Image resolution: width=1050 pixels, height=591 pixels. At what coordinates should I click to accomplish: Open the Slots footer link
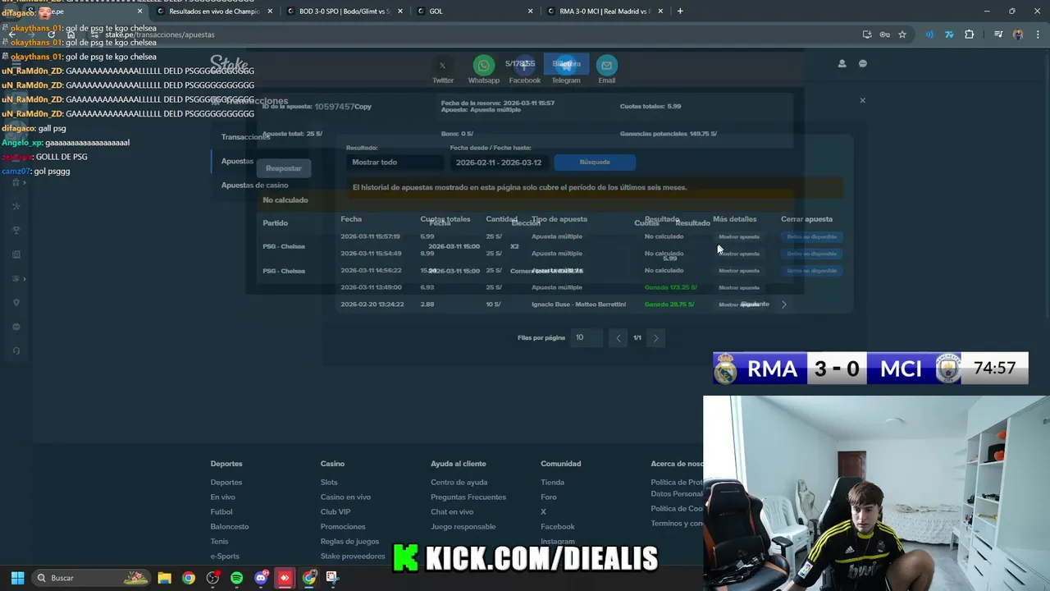click(x=329, y=482)
